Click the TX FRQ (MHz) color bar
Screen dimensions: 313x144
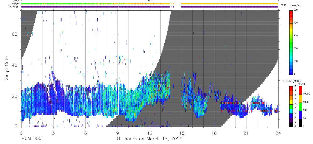coord(291,106)
